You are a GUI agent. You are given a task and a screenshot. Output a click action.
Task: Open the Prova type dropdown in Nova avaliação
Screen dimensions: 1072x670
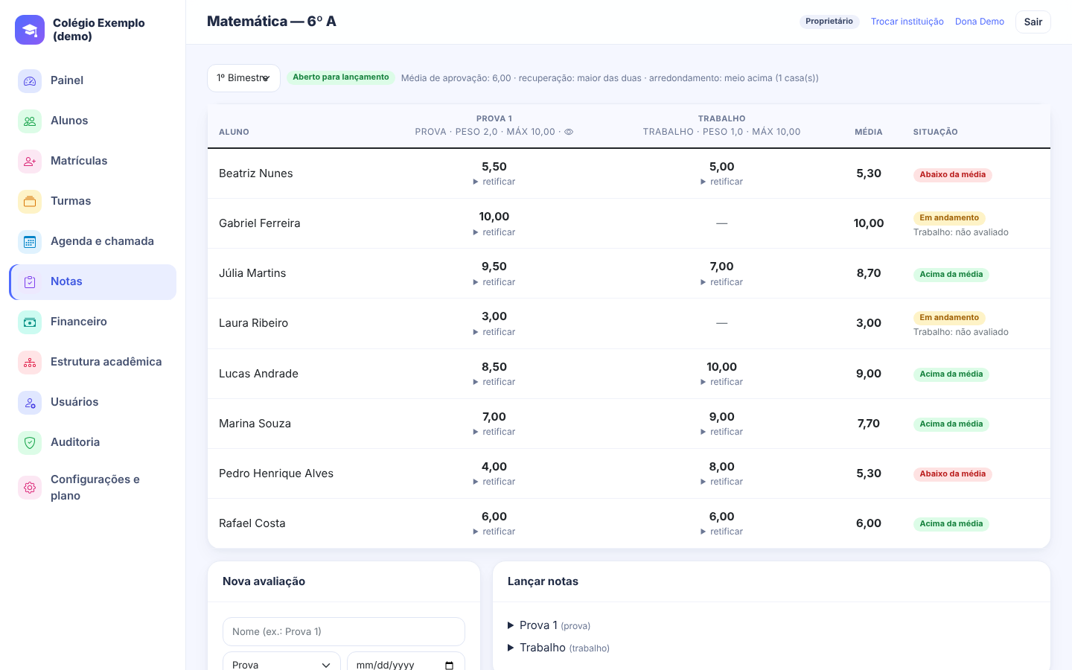point(281,665)
